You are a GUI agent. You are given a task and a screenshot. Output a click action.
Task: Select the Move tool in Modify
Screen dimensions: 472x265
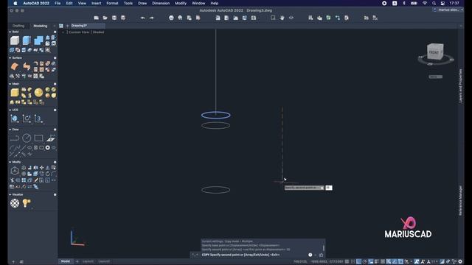click(41, 168)
